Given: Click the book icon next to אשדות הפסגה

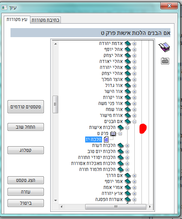Looking at the screenshot, I should pos(128,200).
